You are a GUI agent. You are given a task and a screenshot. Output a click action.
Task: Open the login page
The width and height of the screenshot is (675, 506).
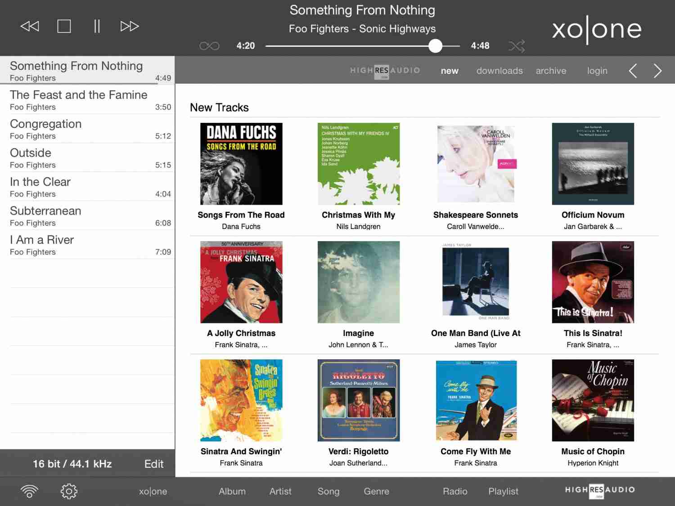click(597, 71)
